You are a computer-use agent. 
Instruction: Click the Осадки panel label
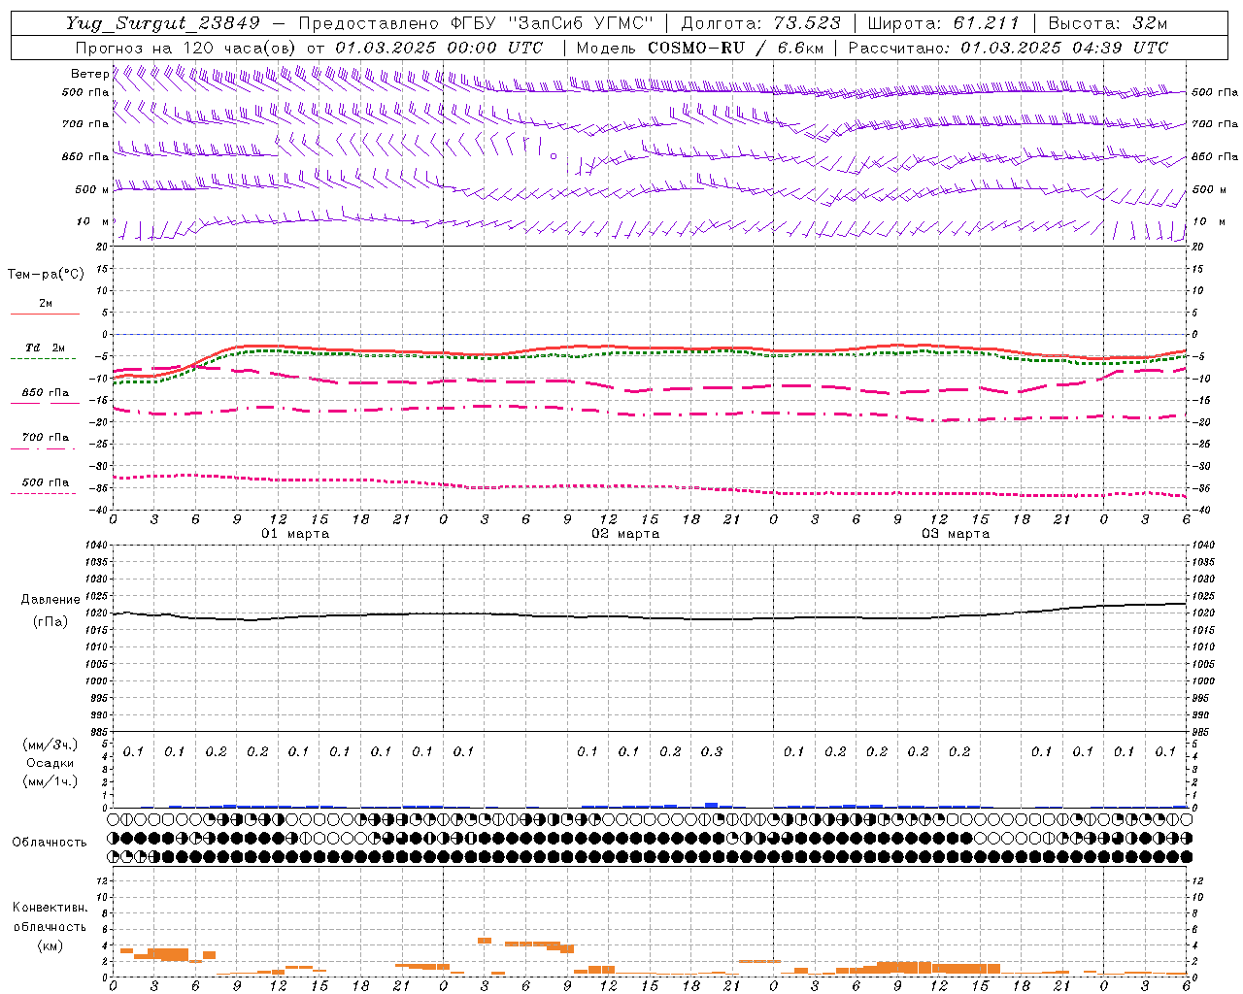pos(50,763)
